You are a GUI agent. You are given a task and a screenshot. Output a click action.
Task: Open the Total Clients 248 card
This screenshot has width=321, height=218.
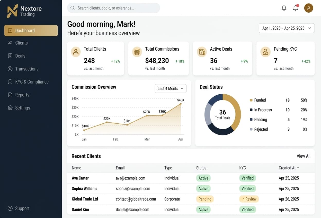96,59
